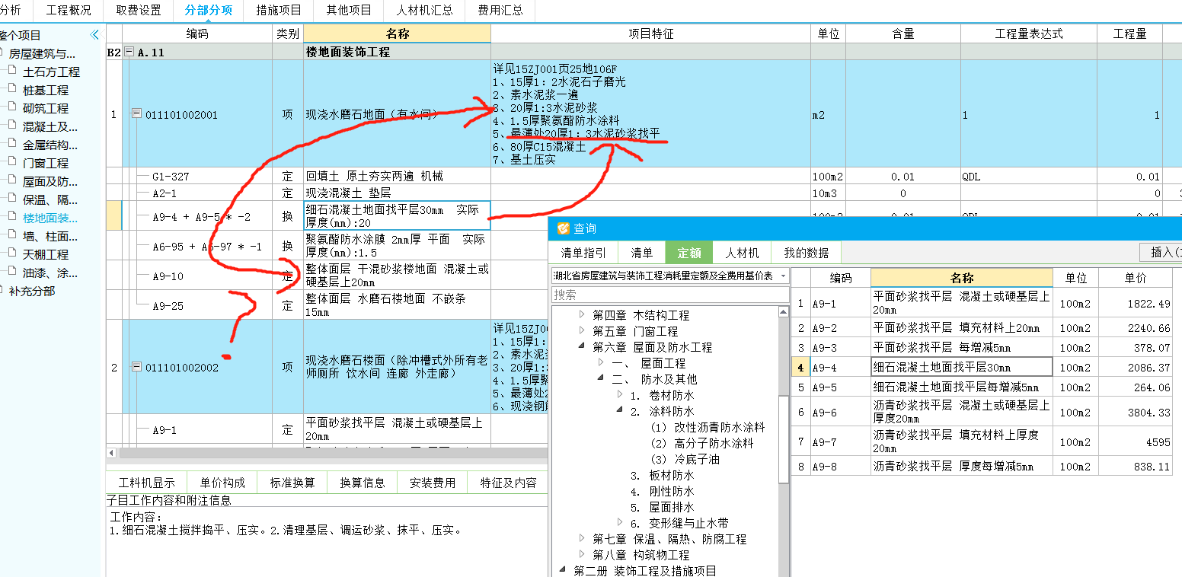Select 清单 tab in query dialog

click(642, 253)
